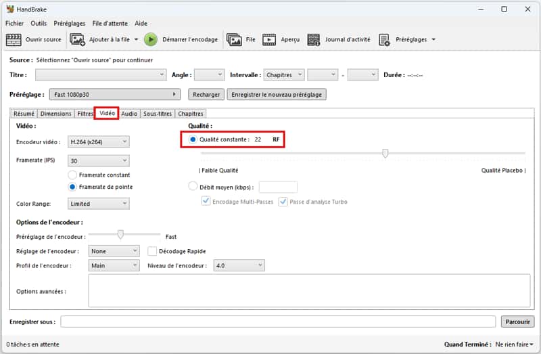The height and width of the screenshot is (354, 541).
Task: Click Enregistrer le nouveau préréglage button
Action: tap(277, 95)
